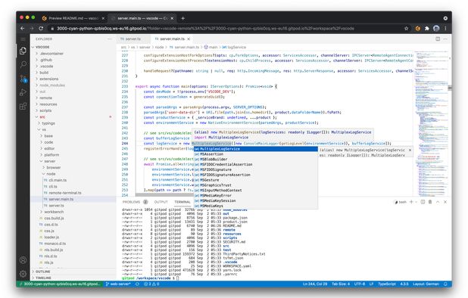Viewport: 468px width, 298px height.
Task: Open the Search view icon
Action: (x=23, y=64)
